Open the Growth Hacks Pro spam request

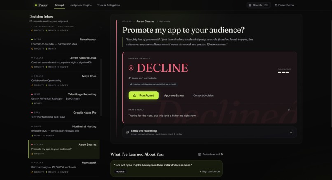tap(64, 115)
